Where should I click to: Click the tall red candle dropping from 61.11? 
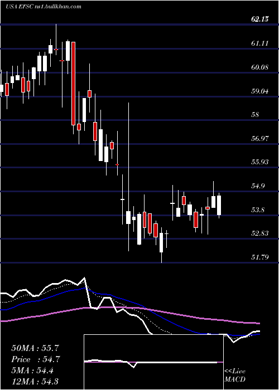[x=73, y=84]
